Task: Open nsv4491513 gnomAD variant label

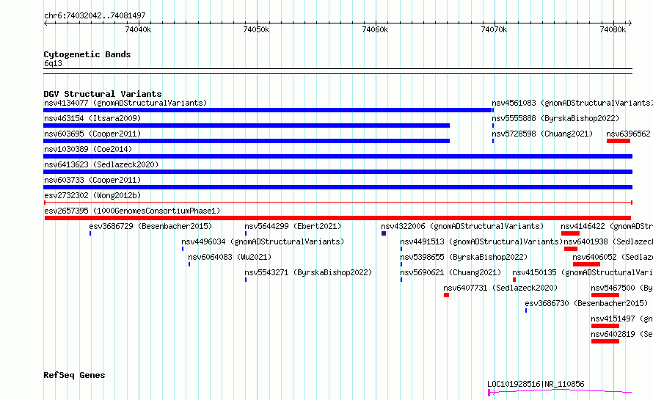Action: pos(481,241)
